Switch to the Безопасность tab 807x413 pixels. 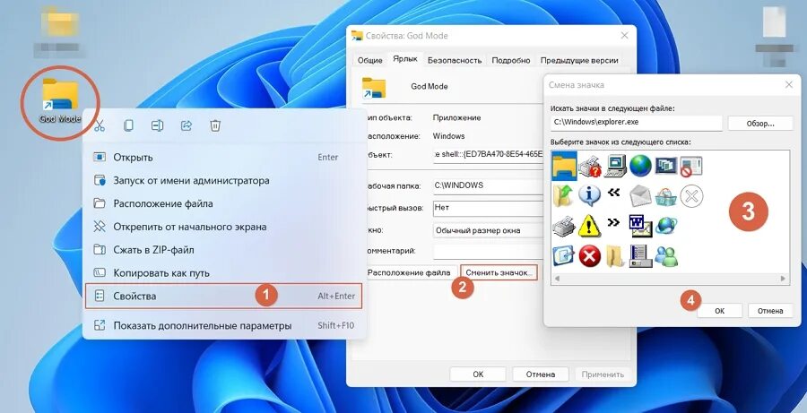[x=455, y=60]
